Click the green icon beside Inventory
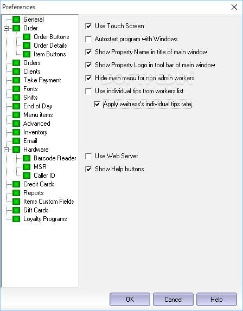Image resolution: width=243 pixels, height=311 pixels. coord(16,132)
